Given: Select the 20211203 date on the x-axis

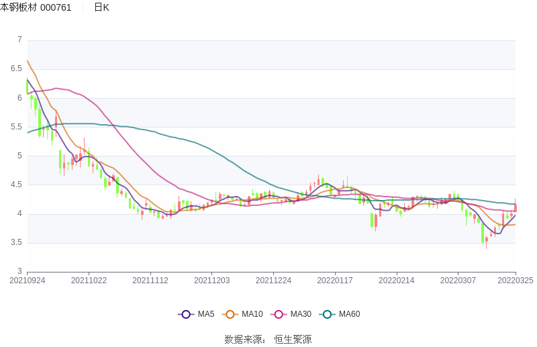Looking at the screenshot, I should tap(212, 281).
